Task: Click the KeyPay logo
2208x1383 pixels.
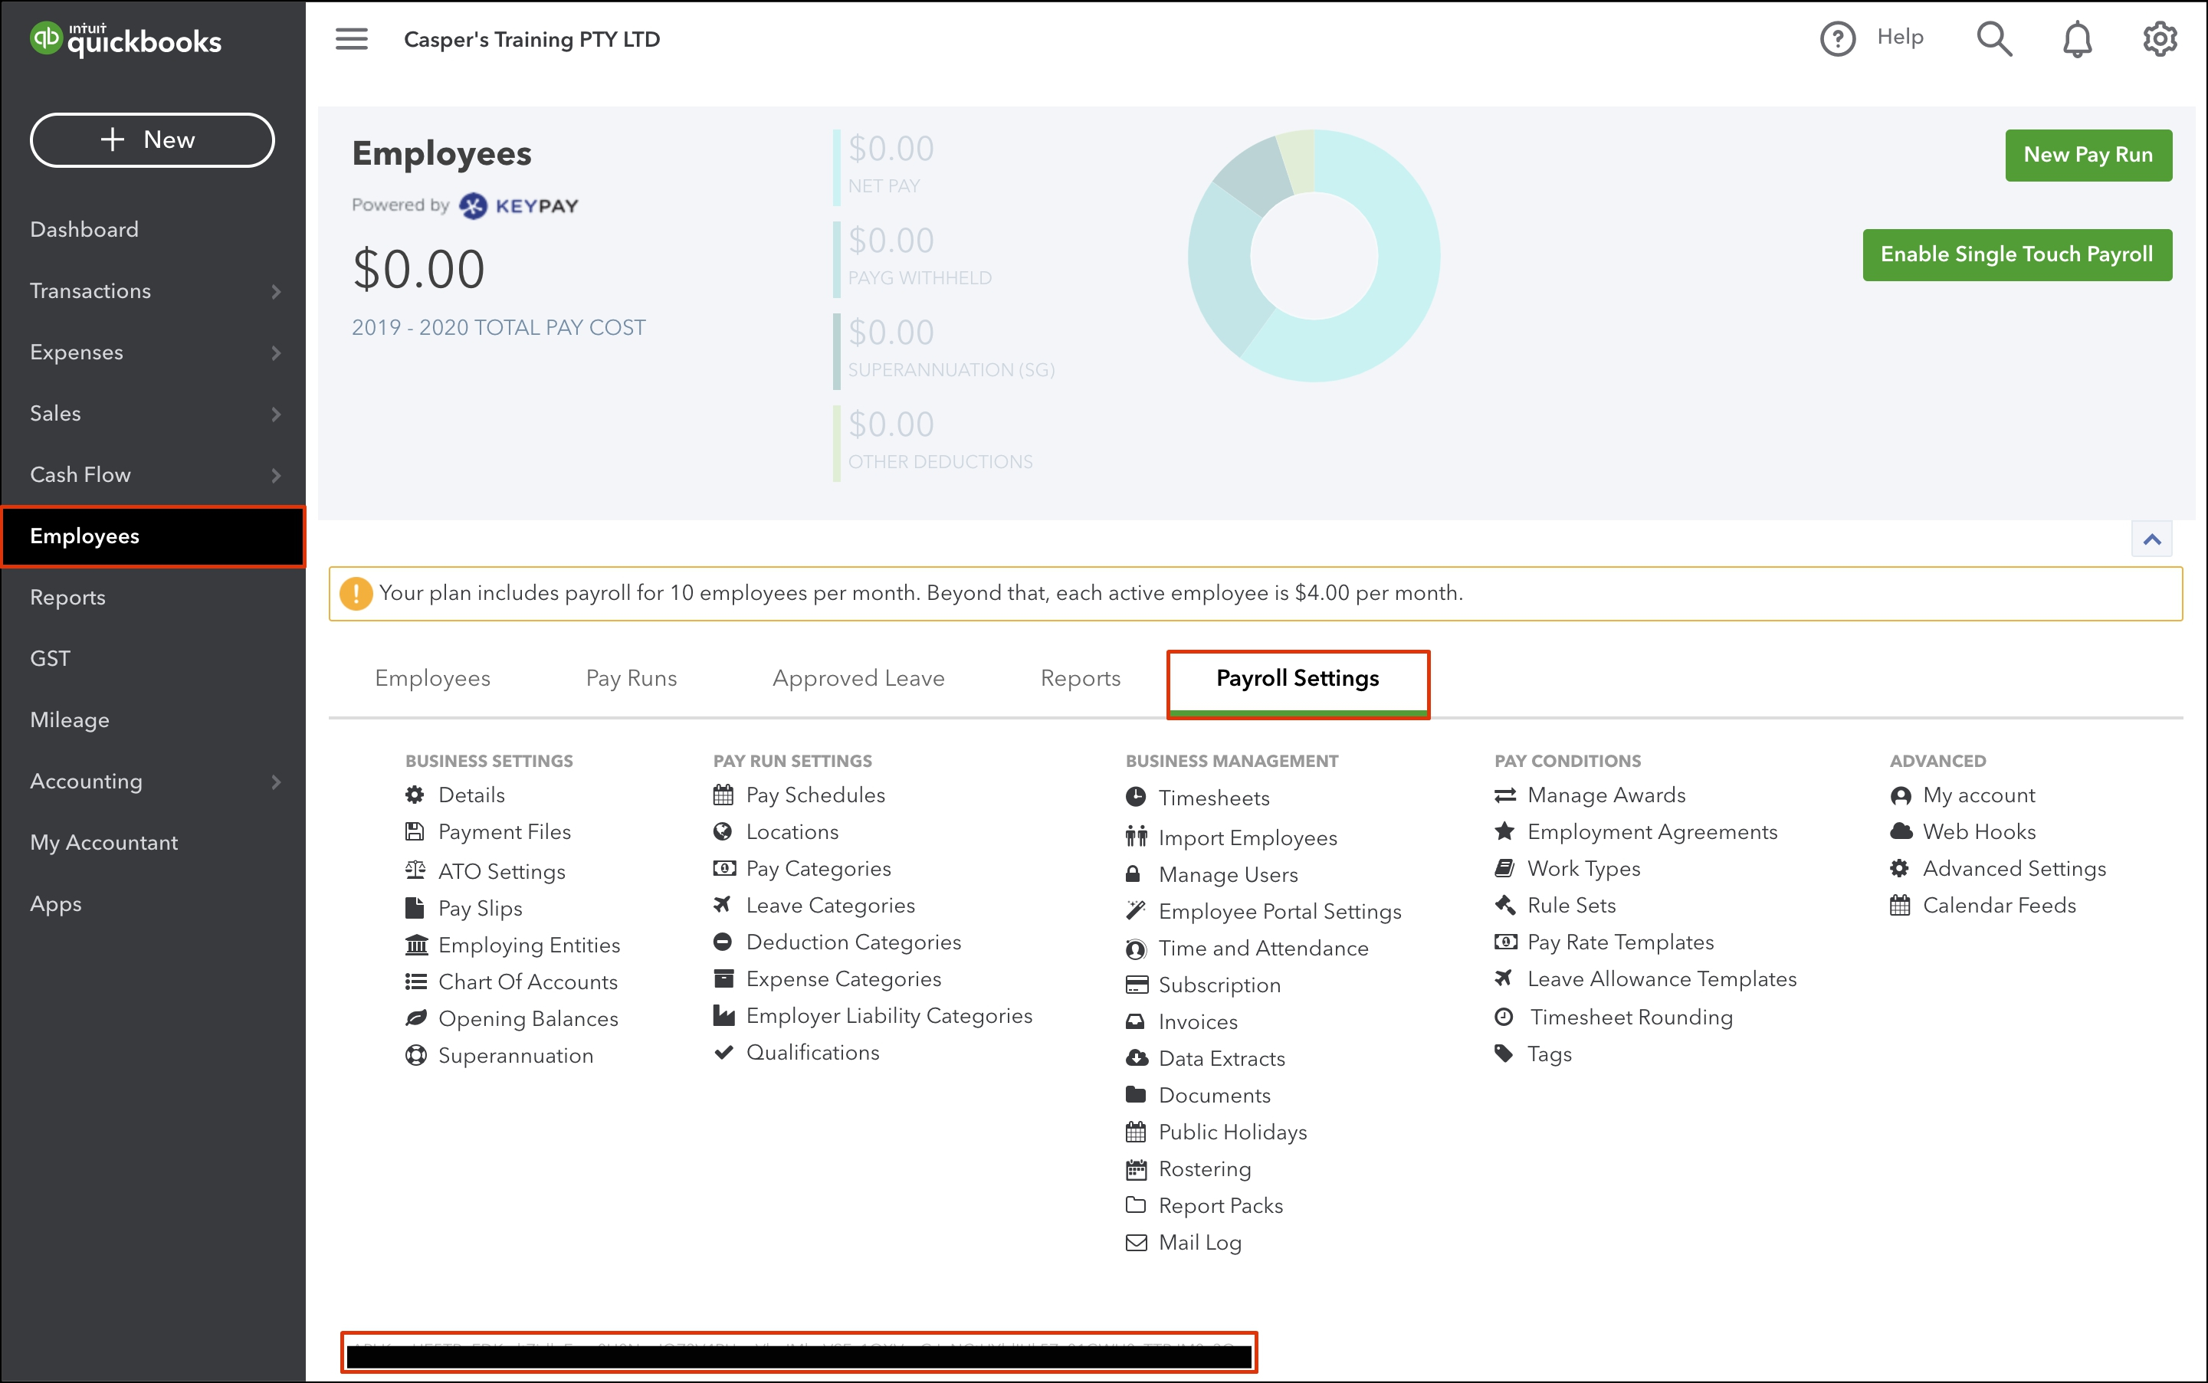Action: point(519,206)
